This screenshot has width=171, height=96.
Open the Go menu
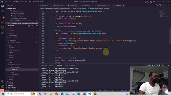[26, 2]
